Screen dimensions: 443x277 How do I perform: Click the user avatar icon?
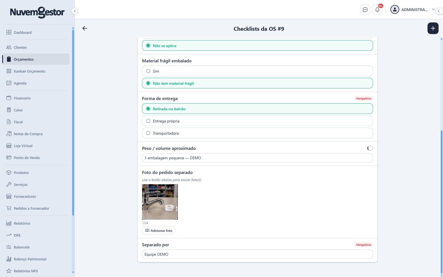(395, 10)
